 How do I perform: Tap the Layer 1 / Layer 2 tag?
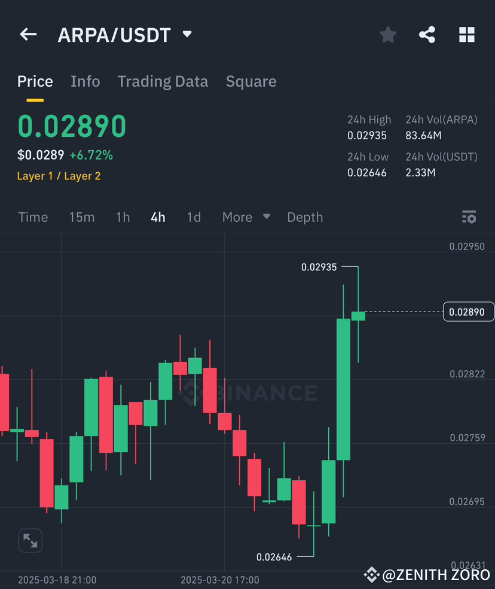59,176
